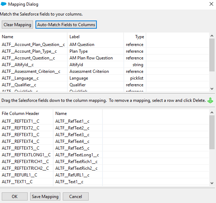This screenshot has height=203, width=216.
Task: Select the ALTF__AltifyId__c field row
Action: [x=104, y=65]
